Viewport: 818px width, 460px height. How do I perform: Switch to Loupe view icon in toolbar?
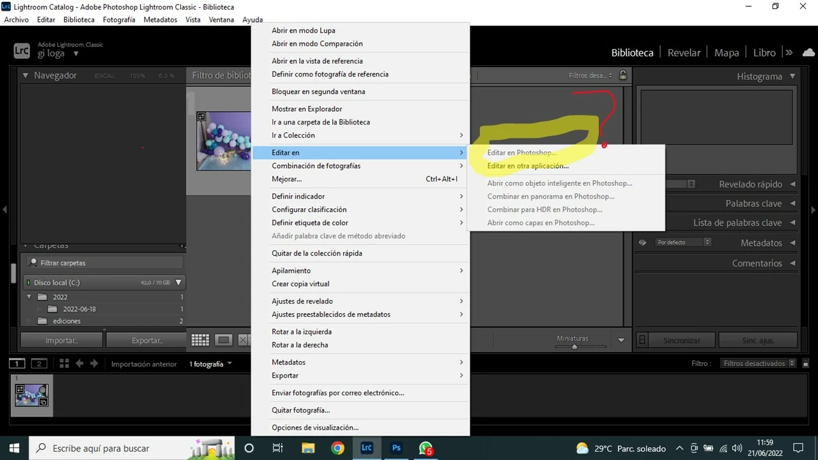(223, 340)
